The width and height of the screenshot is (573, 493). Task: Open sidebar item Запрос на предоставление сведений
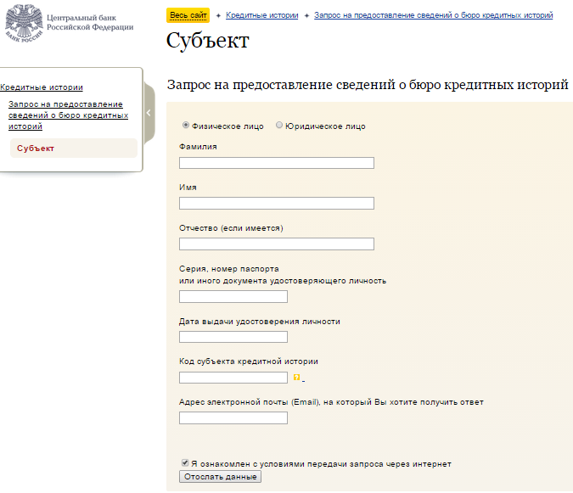pos(68,115)
